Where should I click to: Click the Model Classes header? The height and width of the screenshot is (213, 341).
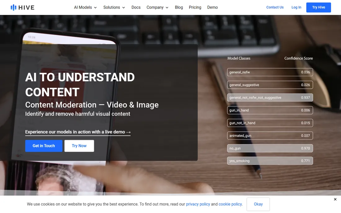[x=239, y=58]
